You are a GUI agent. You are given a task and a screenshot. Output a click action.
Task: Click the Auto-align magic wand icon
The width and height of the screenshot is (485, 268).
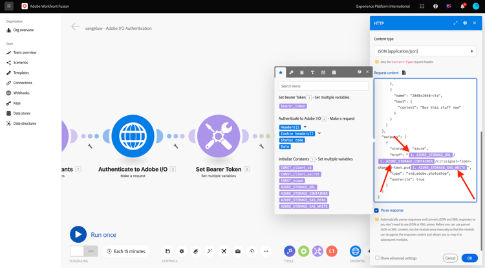pos(210,251)
